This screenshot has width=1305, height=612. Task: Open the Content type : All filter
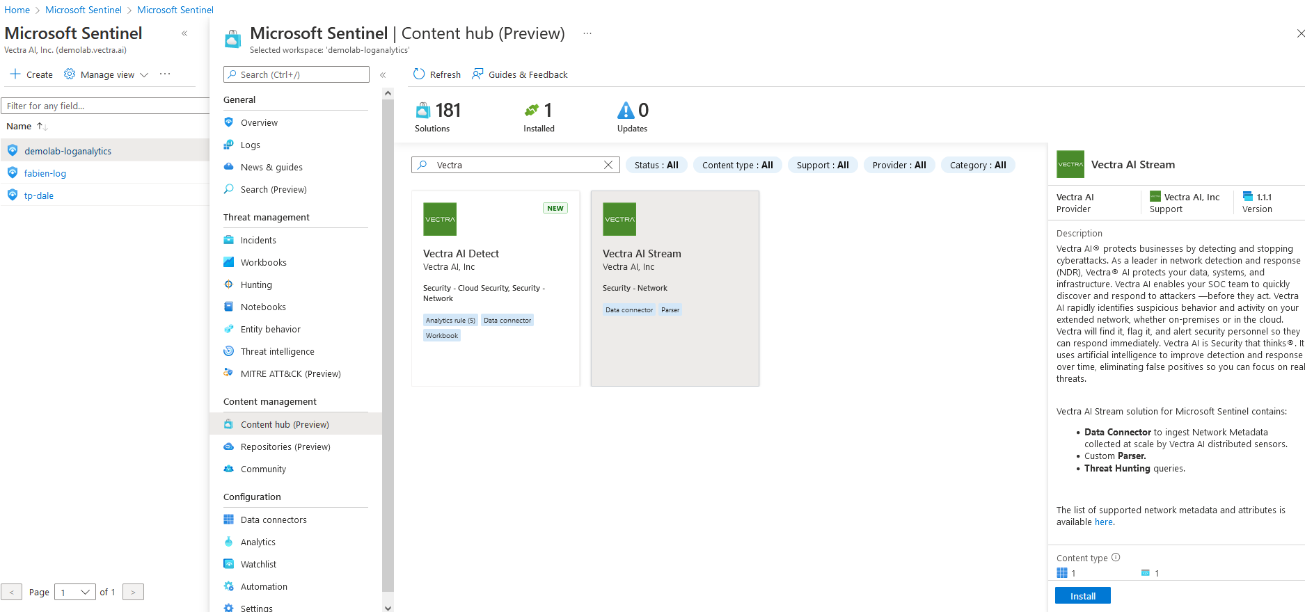pos(737,165)
